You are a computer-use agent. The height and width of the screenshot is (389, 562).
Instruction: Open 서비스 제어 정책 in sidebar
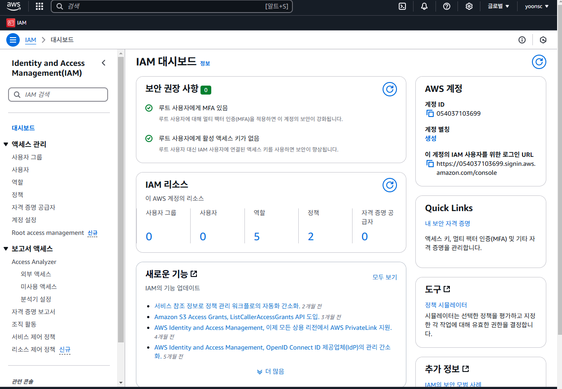(x=34, y=337)
